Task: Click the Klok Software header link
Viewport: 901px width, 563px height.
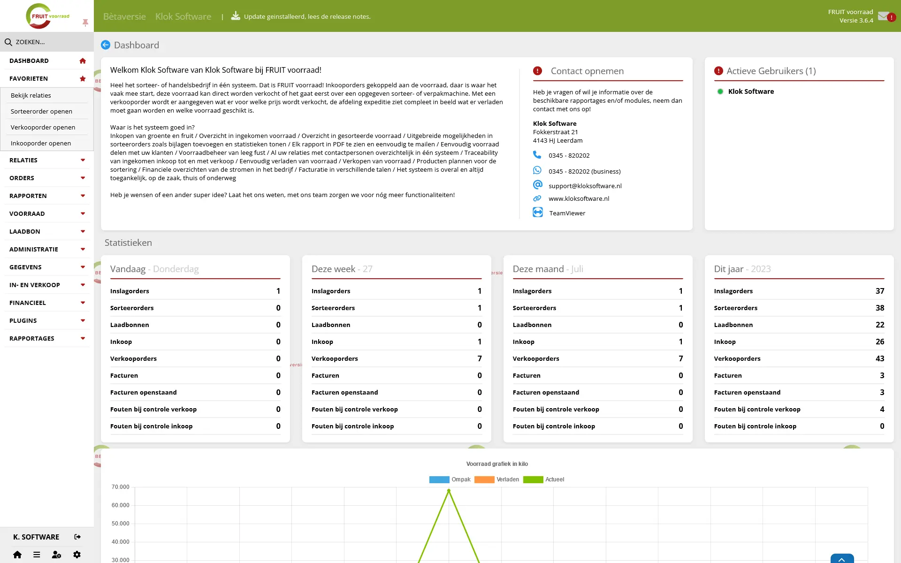Action: click(x=183, y=16)
